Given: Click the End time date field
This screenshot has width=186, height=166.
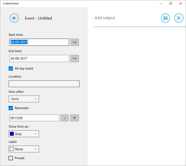Looking at the screenshot, I should 39,58.
